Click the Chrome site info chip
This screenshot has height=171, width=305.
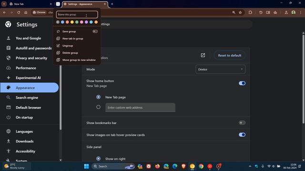point(39,12)
